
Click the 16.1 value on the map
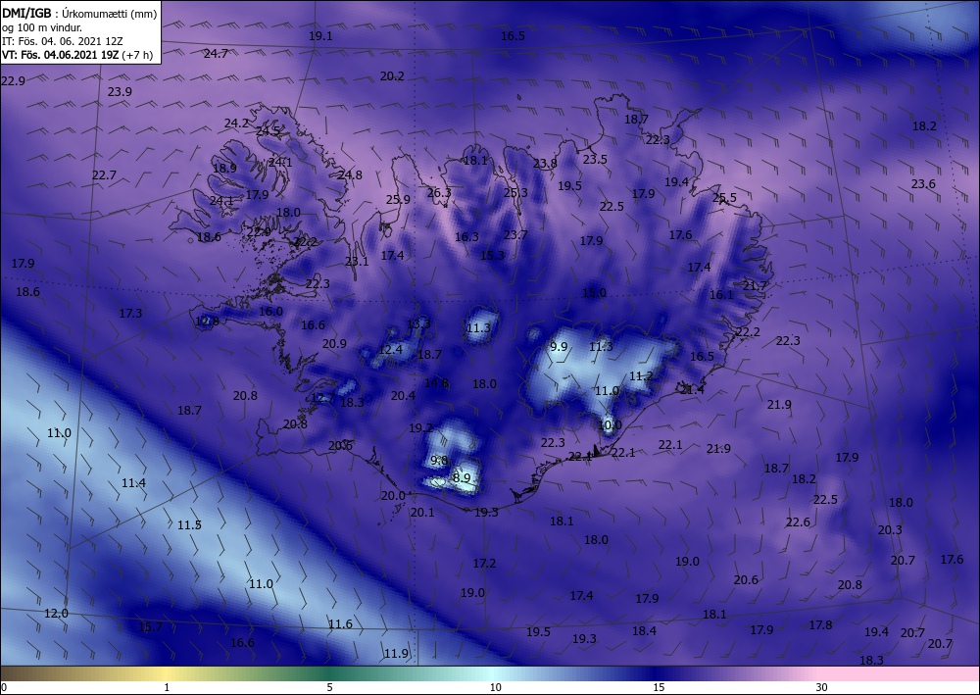(721, 294)
